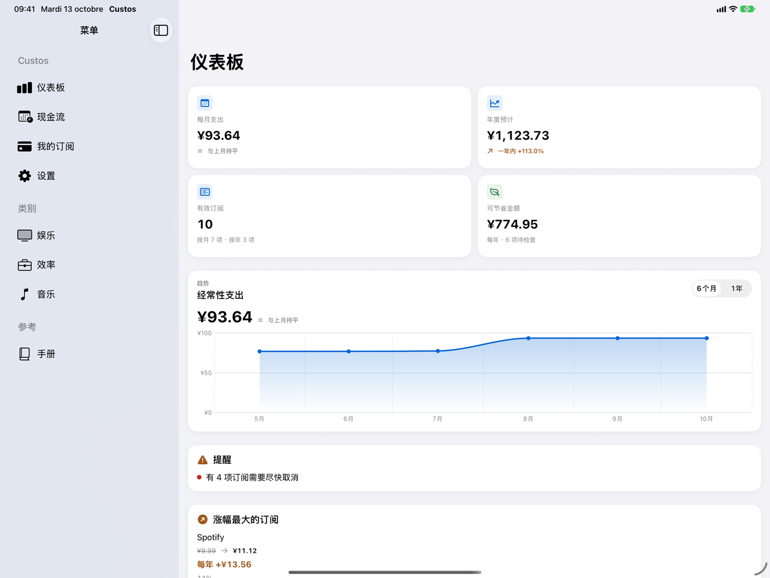Click the bar chart icon beside 仪表板
Viewport: 770px width, 578px height.
[25, 87]
